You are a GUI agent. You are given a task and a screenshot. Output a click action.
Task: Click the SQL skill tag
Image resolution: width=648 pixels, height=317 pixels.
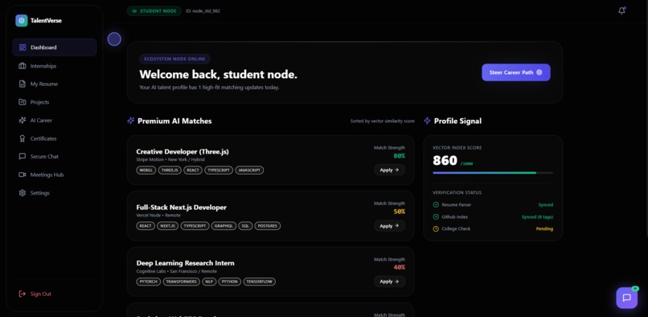coord(245,226)
